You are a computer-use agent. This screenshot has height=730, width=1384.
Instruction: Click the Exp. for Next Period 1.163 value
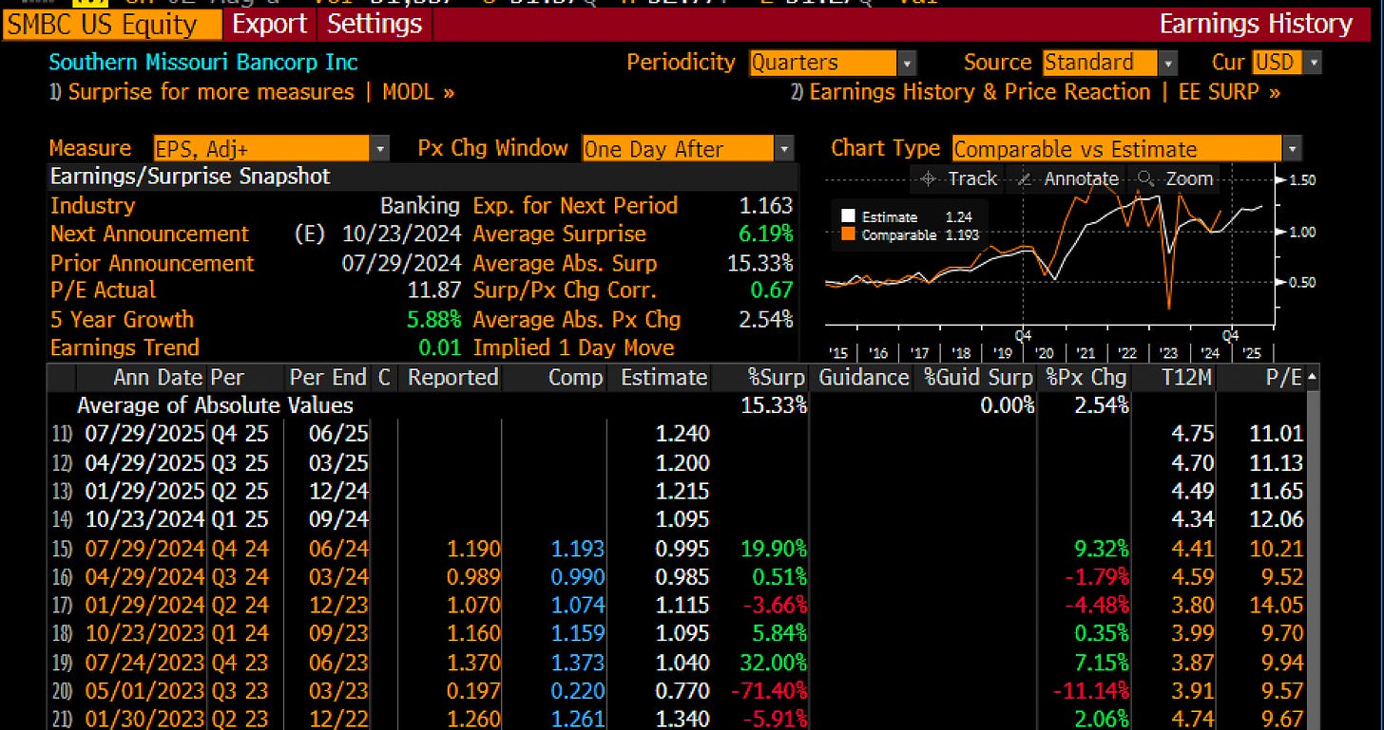(x=765, y=206)
